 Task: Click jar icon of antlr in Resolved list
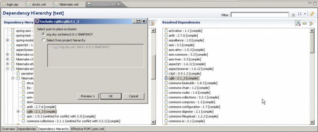(x=166, y=36)
